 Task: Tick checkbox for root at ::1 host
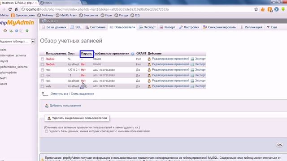click(42, 76)
